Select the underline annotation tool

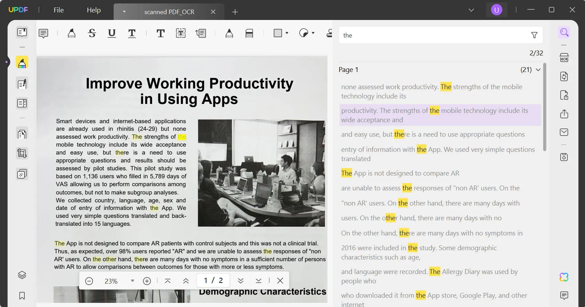pos(112,33)
